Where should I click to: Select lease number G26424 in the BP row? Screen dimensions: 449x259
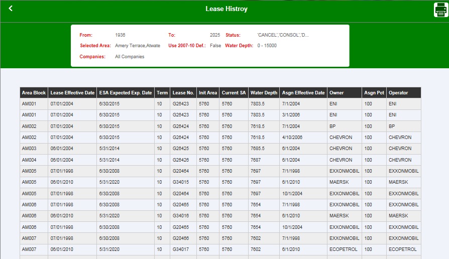pyautogui.click(x=180, y=126)
